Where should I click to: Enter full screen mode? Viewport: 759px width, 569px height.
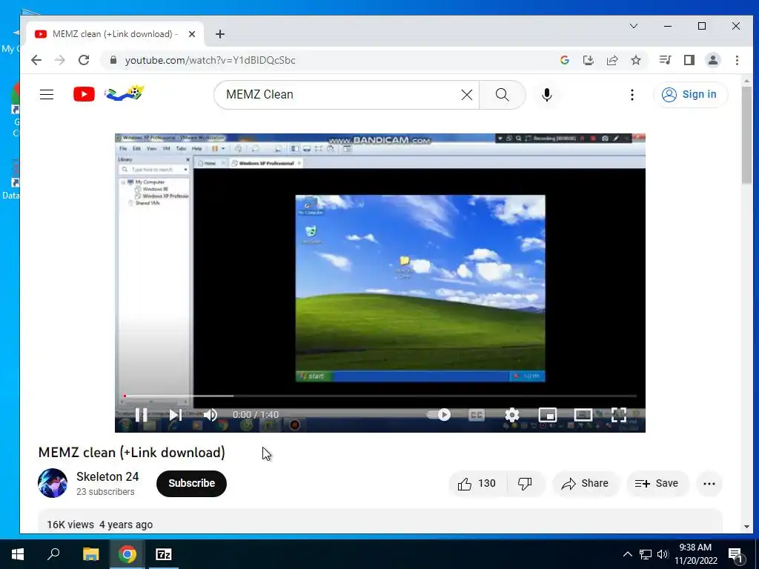click(x=619, y=415)
